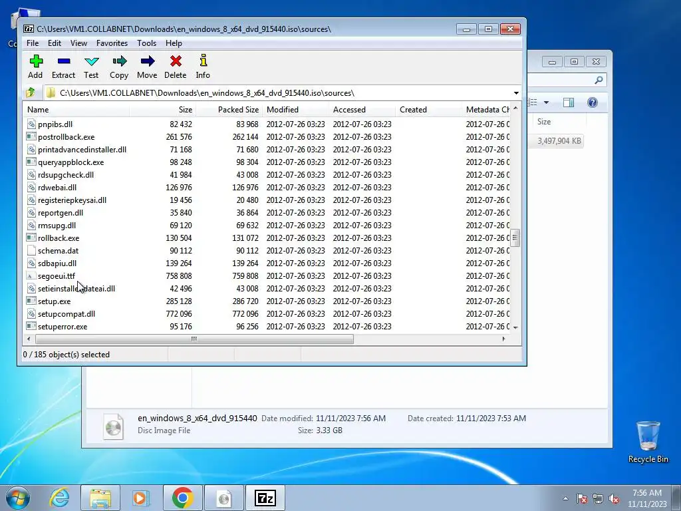Select setuperror.exe file name
681x511 pixels.
point(63,326)
